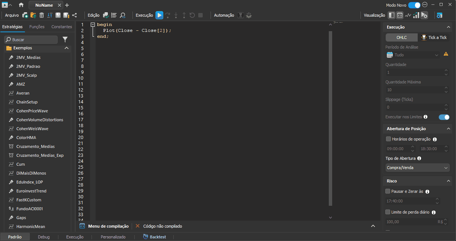Open the Compra/Venda dropdown
This screenshot has width=456, height=241.
(418, 168)
